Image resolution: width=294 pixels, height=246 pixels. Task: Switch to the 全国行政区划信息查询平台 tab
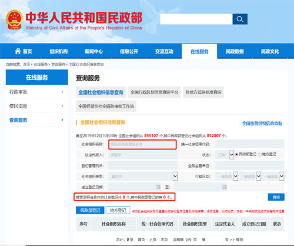click(x=155, y=92)
